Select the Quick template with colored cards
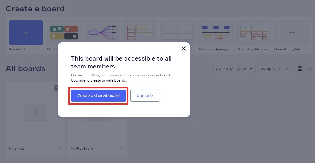 64,32
